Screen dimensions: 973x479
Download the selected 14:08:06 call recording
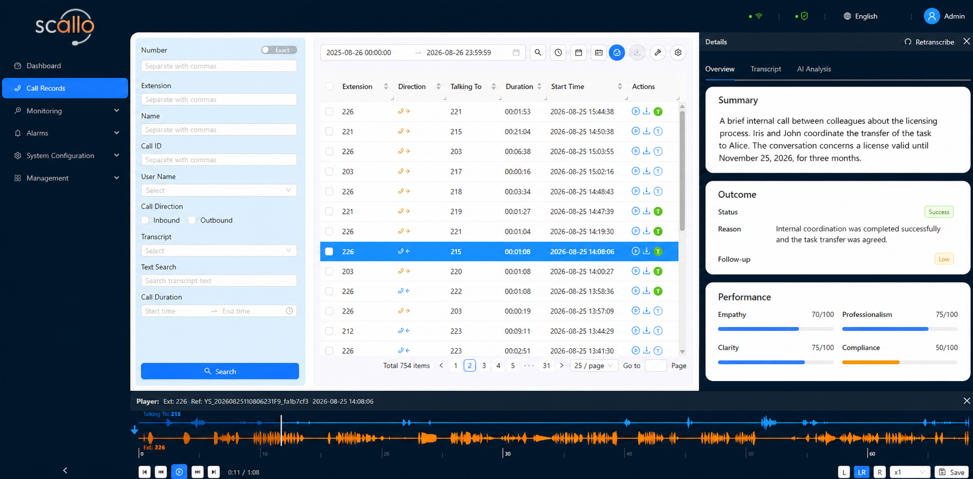pos(646,251)
